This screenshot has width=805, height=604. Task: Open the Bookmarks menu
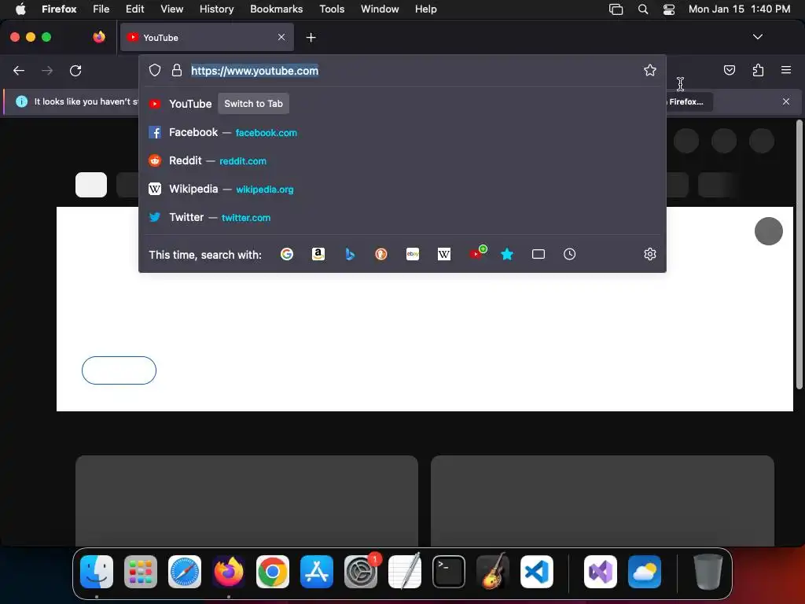point(276,9)
